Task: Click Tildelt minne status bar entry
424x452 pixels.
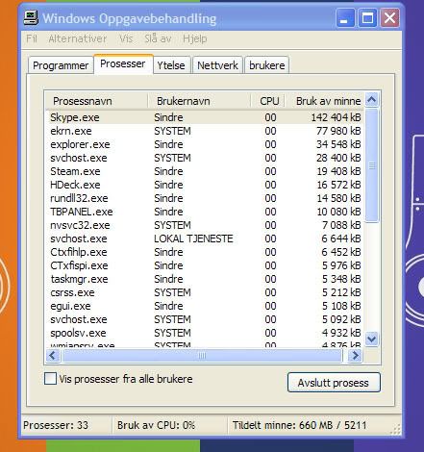Action: (x=299, y=425)
